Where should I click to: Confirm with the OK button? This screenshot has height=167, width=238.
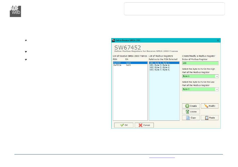(124, 125)
